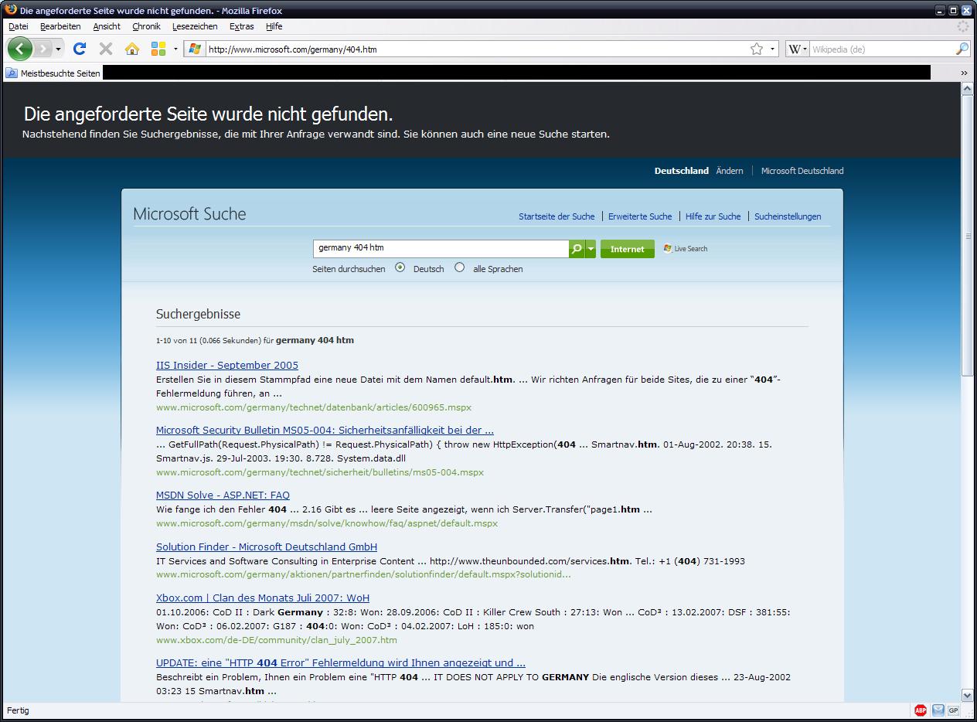
Task: Open Startseite der Suche link
Action: 557,216
